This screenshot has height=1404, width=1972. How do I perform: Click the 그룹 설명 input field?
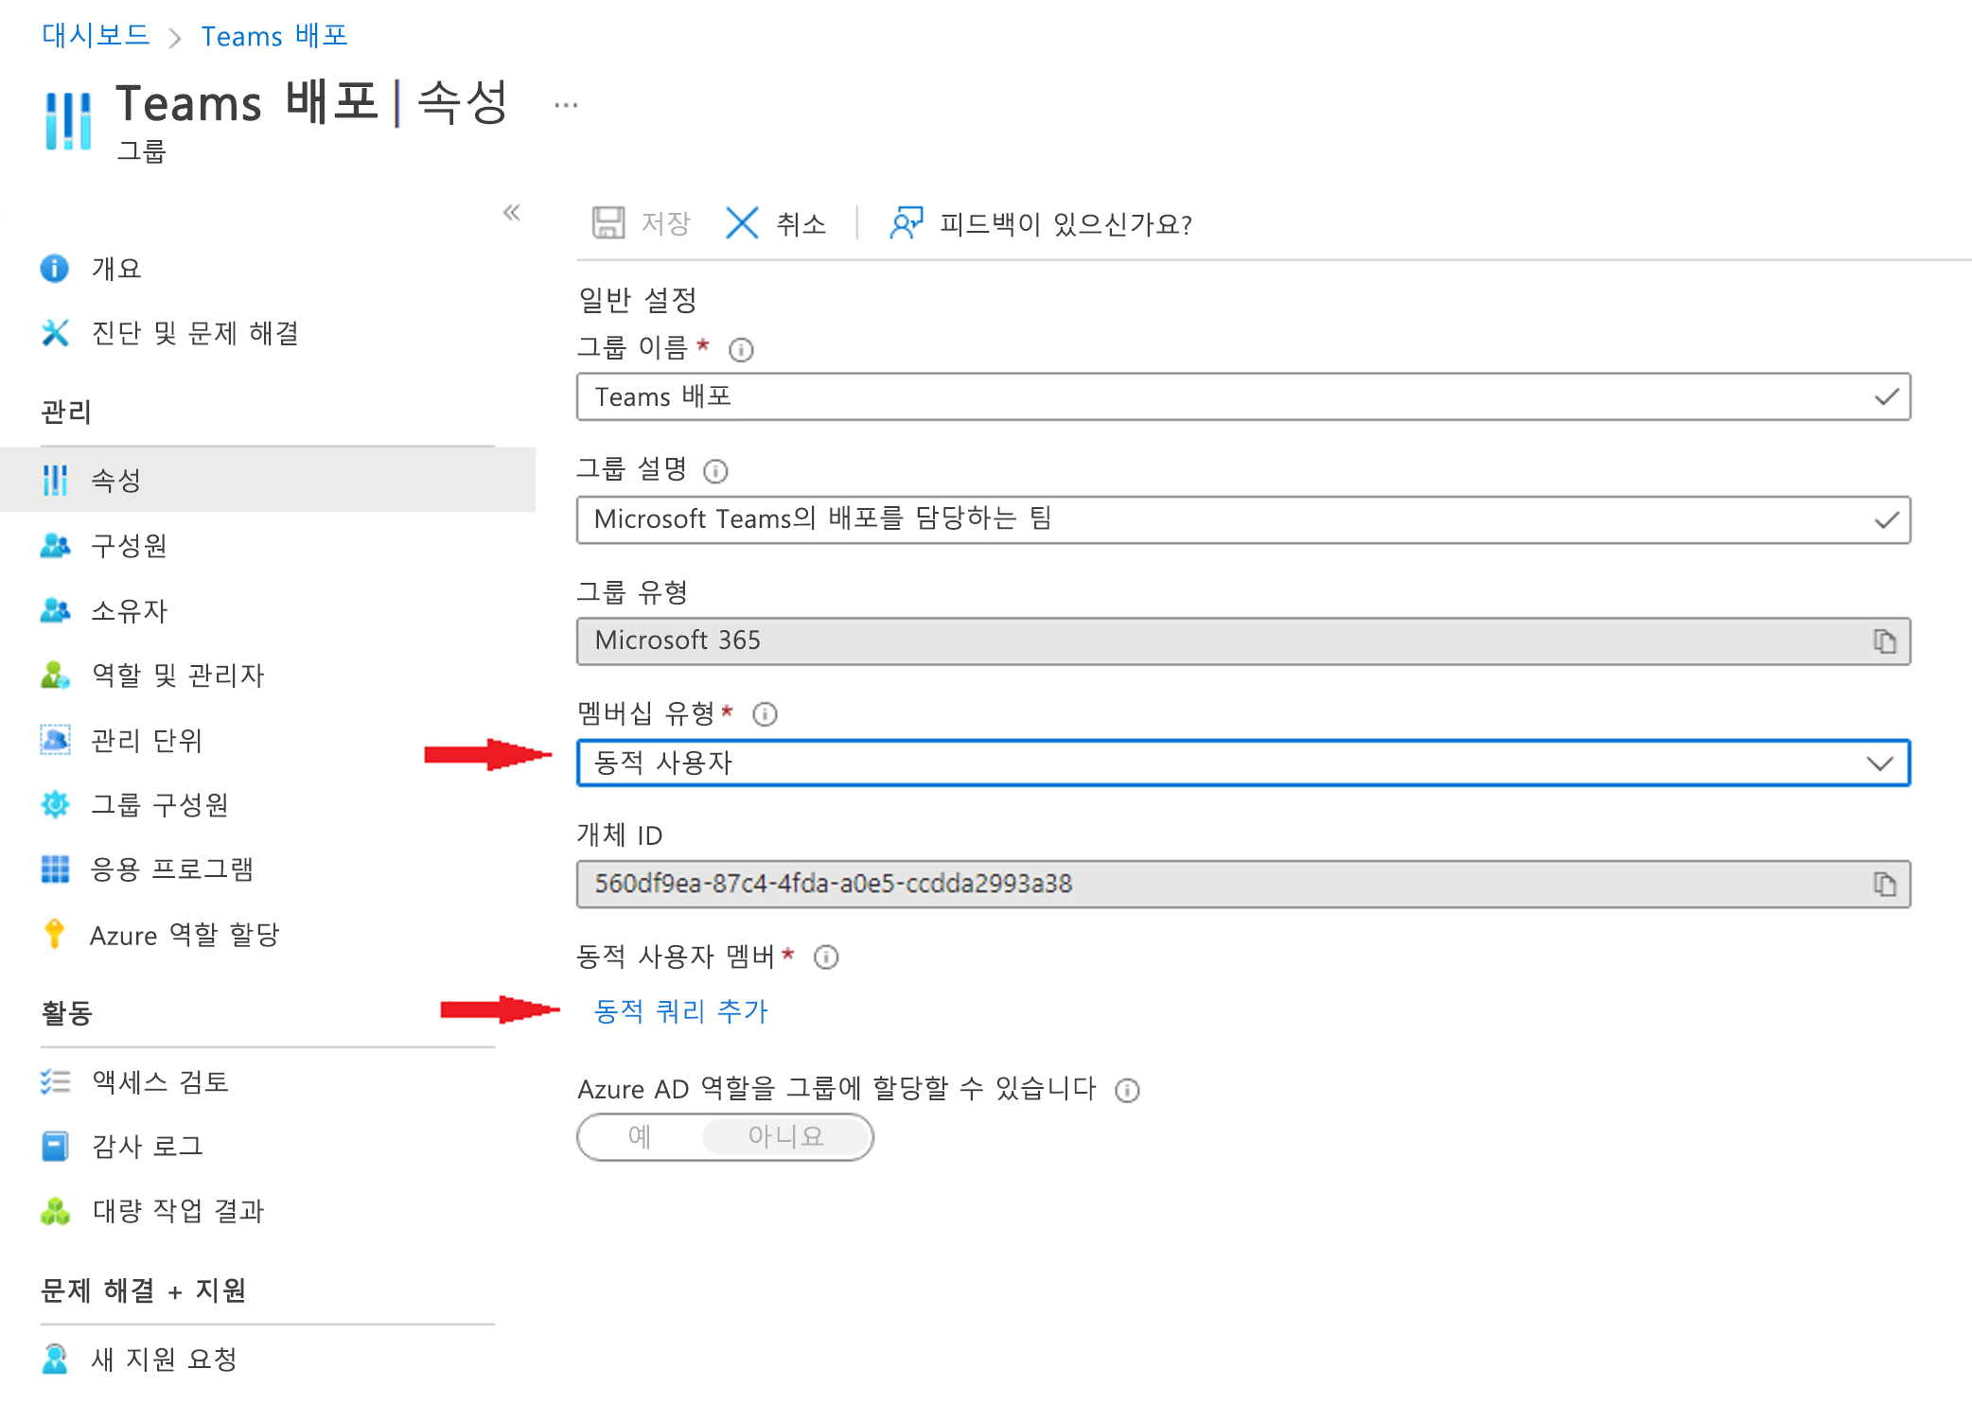pyautogui.click(x=1243, y=519)
